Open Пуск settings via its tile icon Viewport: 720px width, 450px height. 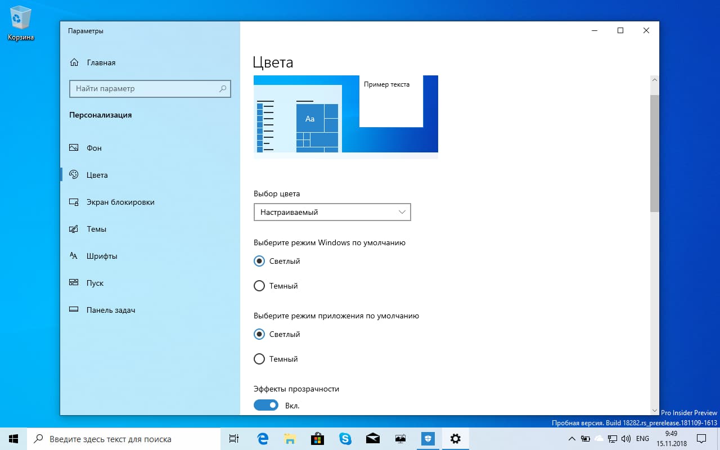(x=74, y=282)
